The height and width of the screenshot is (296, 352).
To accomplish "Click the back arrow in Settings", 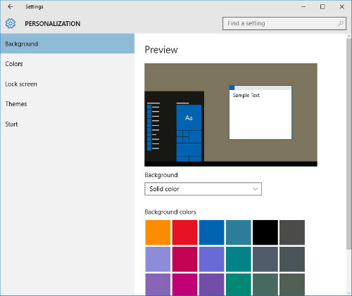I will pos(11,6).
